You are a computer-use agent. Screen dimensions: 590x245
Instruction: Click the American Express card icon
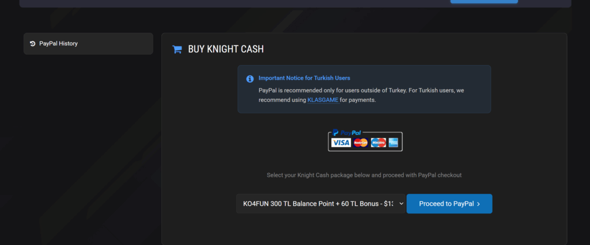pyautogui.click(x=394, y=143)
